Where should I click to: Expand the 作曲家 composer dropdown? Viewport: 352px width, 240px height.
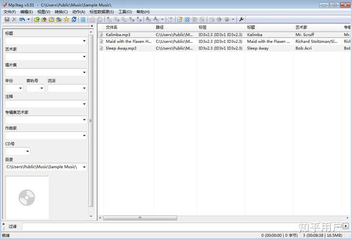[84, 135]
